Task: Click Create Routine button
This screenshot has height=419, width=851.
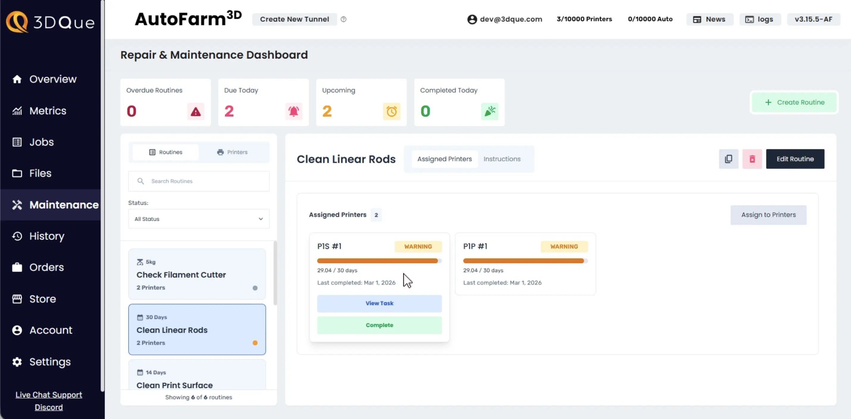Action: 794,102
